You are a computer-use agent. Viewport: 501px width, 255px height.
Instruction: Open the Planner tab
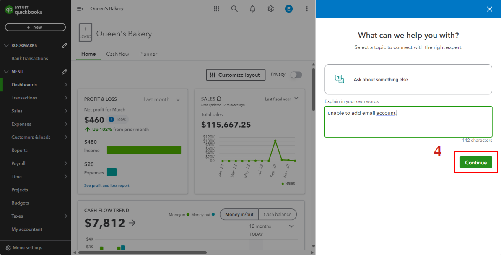(148, 54)
